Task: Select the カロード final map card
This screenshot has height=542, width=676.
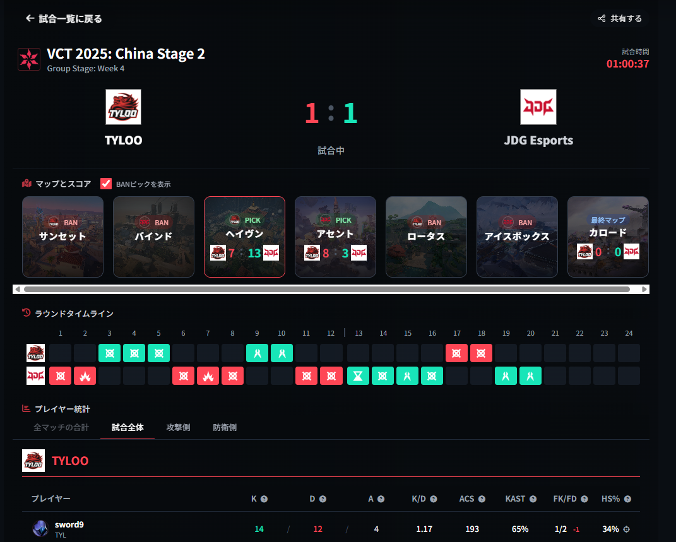Action: [608, 237]
